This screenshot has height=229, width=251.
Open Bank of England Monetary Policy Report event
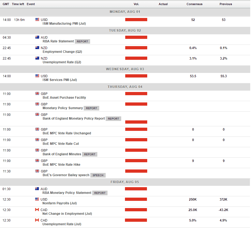(x=74, y=119)
